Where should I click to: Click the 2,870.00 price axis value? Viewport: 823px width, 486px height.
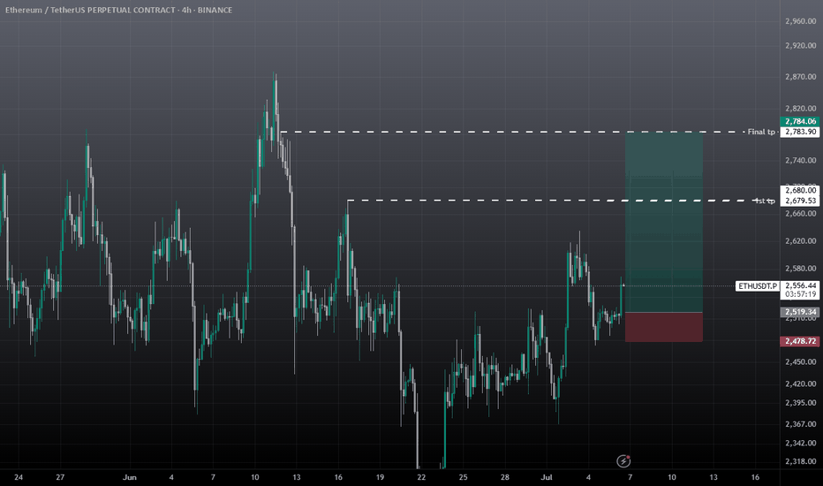800,77
